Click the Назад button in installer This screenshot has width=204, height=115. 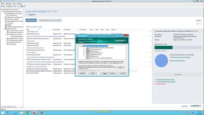(x=104, y=73)
